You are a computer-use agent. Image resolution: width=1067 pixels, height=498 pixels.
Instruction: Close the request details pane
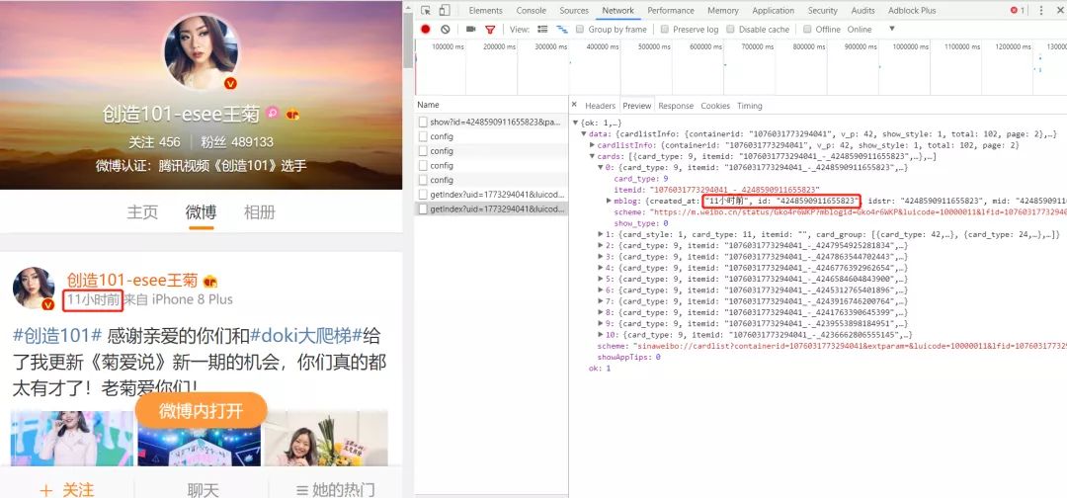click(574, 105)
